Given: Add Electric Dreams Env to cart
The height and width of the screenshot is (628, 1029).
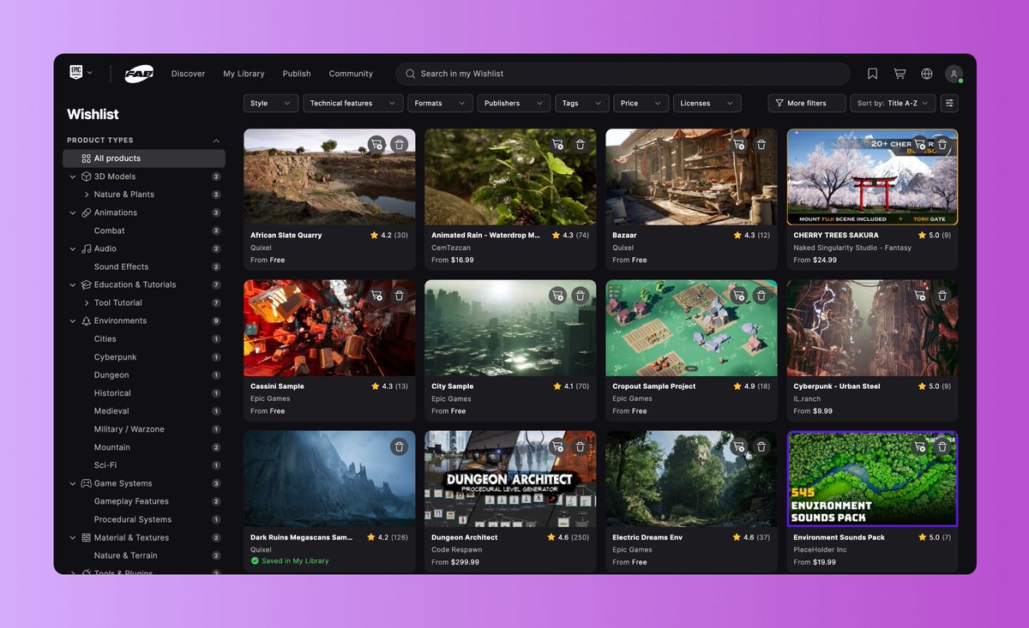Looking at the screenshot, I should pyautogui.click(x=738, y=446).
